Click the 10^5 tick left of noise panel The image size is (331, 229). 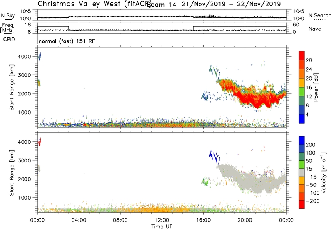tap(25, 12)
